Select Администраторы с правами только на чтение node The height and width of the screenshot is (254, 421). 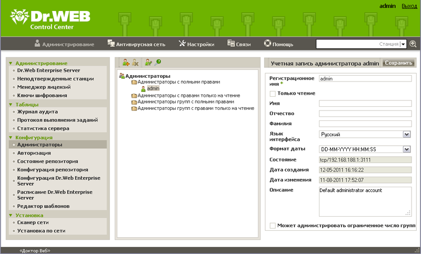[189, 96]
